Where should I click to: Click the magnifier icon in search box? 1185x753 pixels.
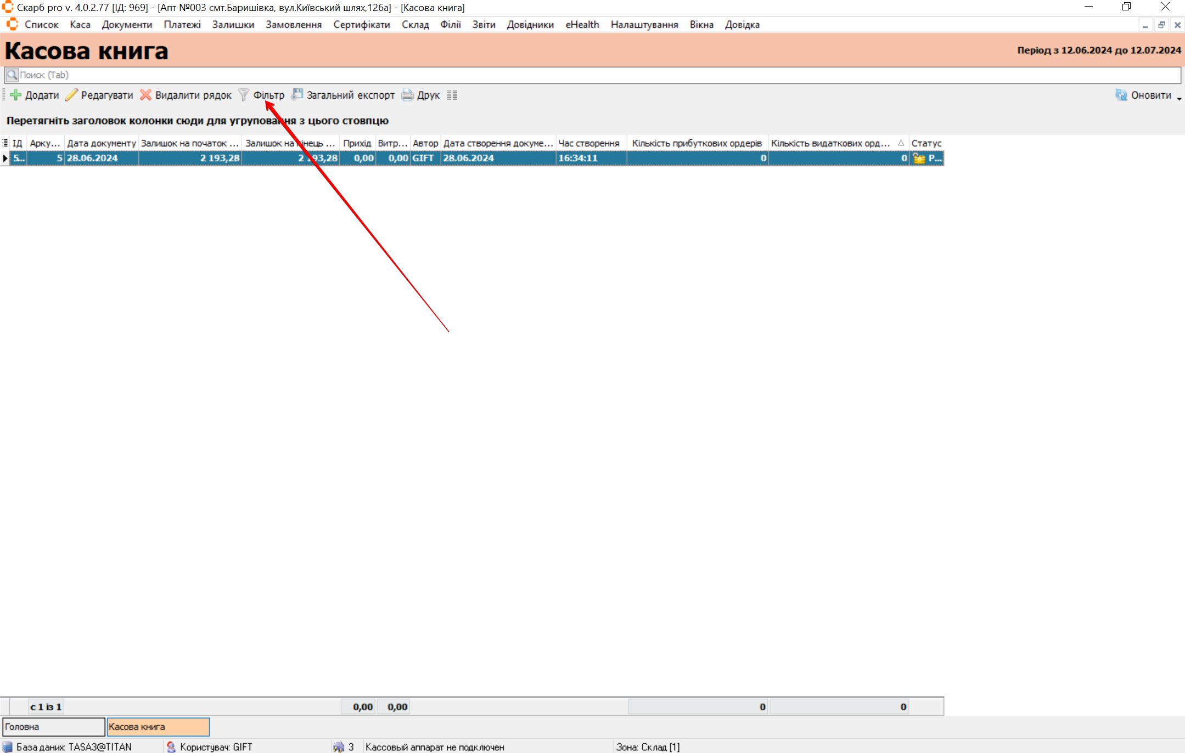click(x=12, y=75)
